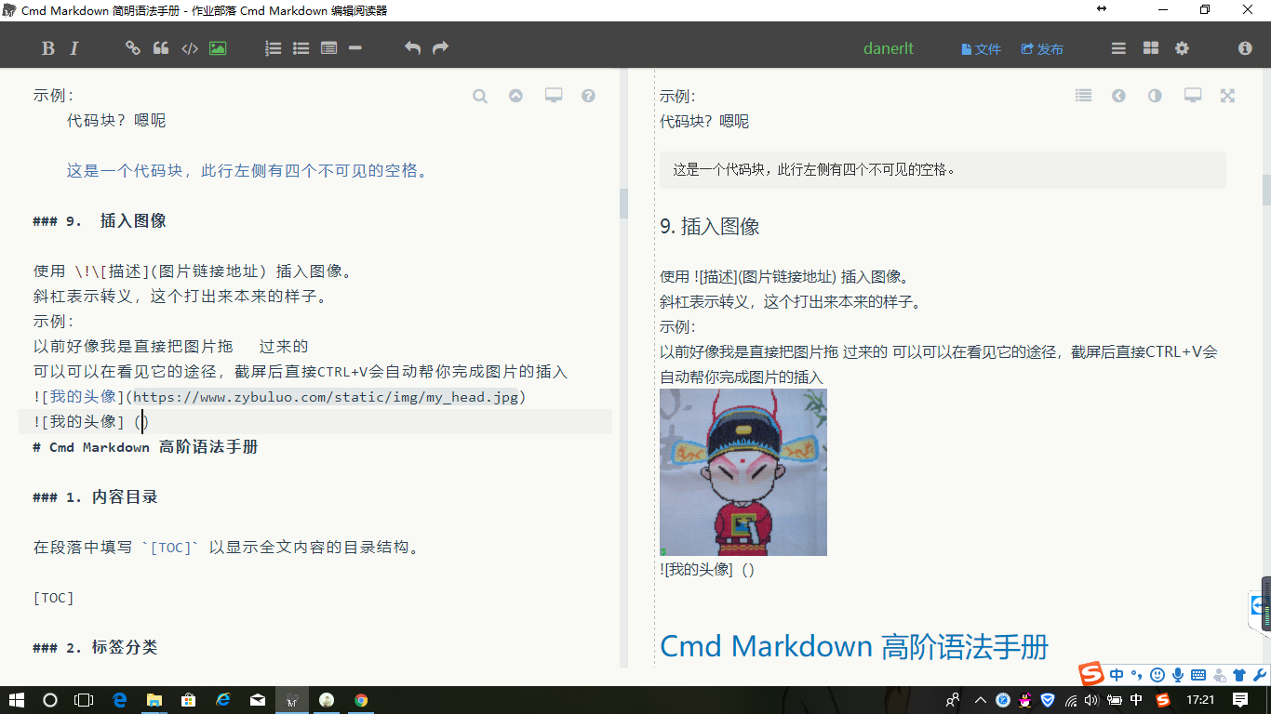Insert an image with toolbar icon
1271x714 pixels.
218,48
